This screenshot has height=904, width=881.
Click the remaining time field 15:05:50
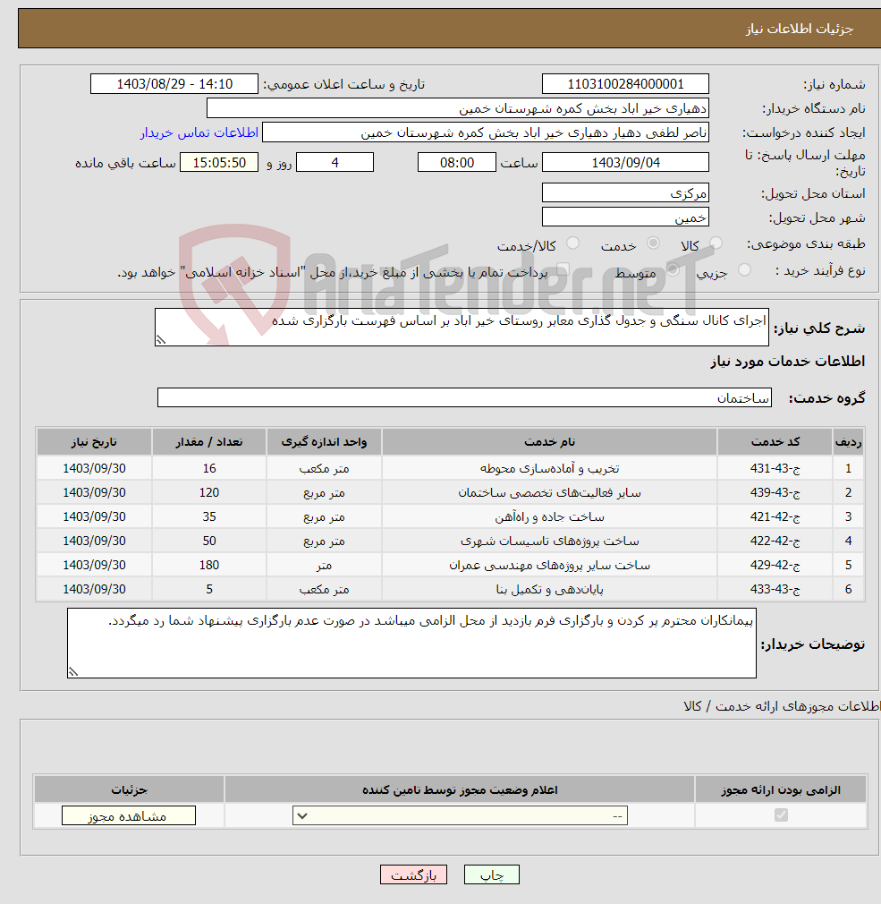(x=219, y=162)
